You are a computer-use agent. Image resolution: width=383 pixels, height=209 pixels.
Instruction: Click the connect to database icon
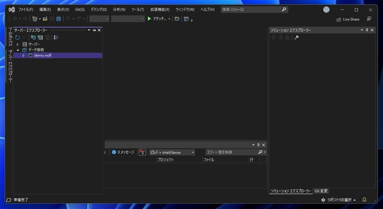(33, 37)
